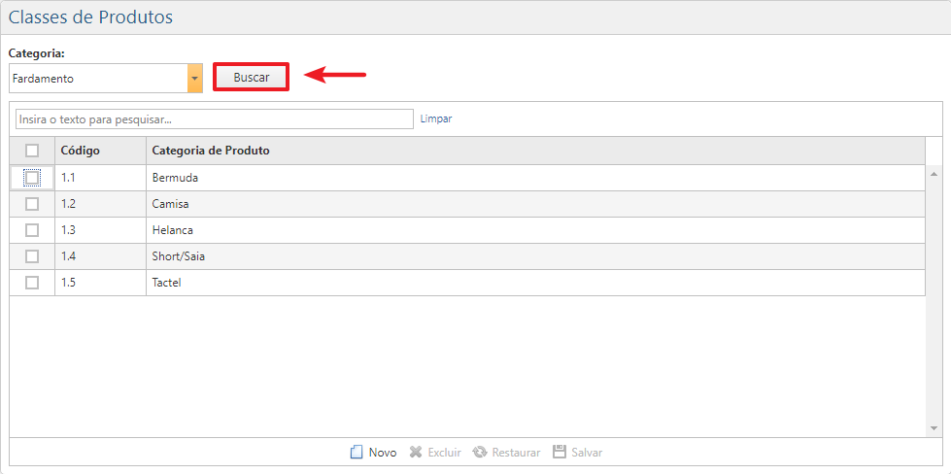Select the Tactel cell
The image size is (951, 474).
pyautogui.click(x=535, y=283)
